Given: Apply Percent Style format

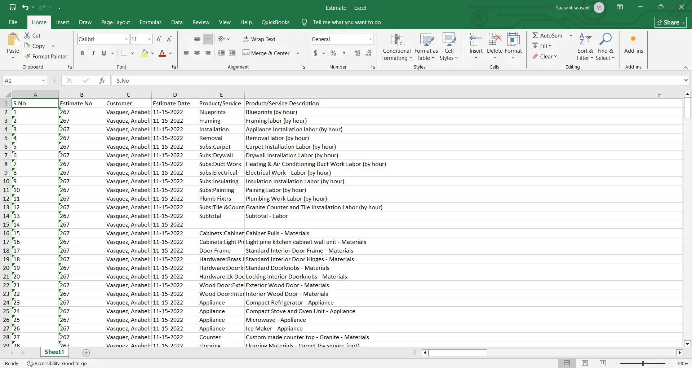Looking at the screenshot, I should (333, 53).
